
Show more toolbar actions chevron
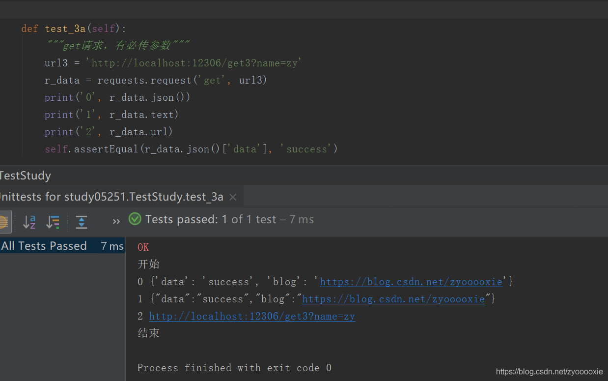(116, 222)
